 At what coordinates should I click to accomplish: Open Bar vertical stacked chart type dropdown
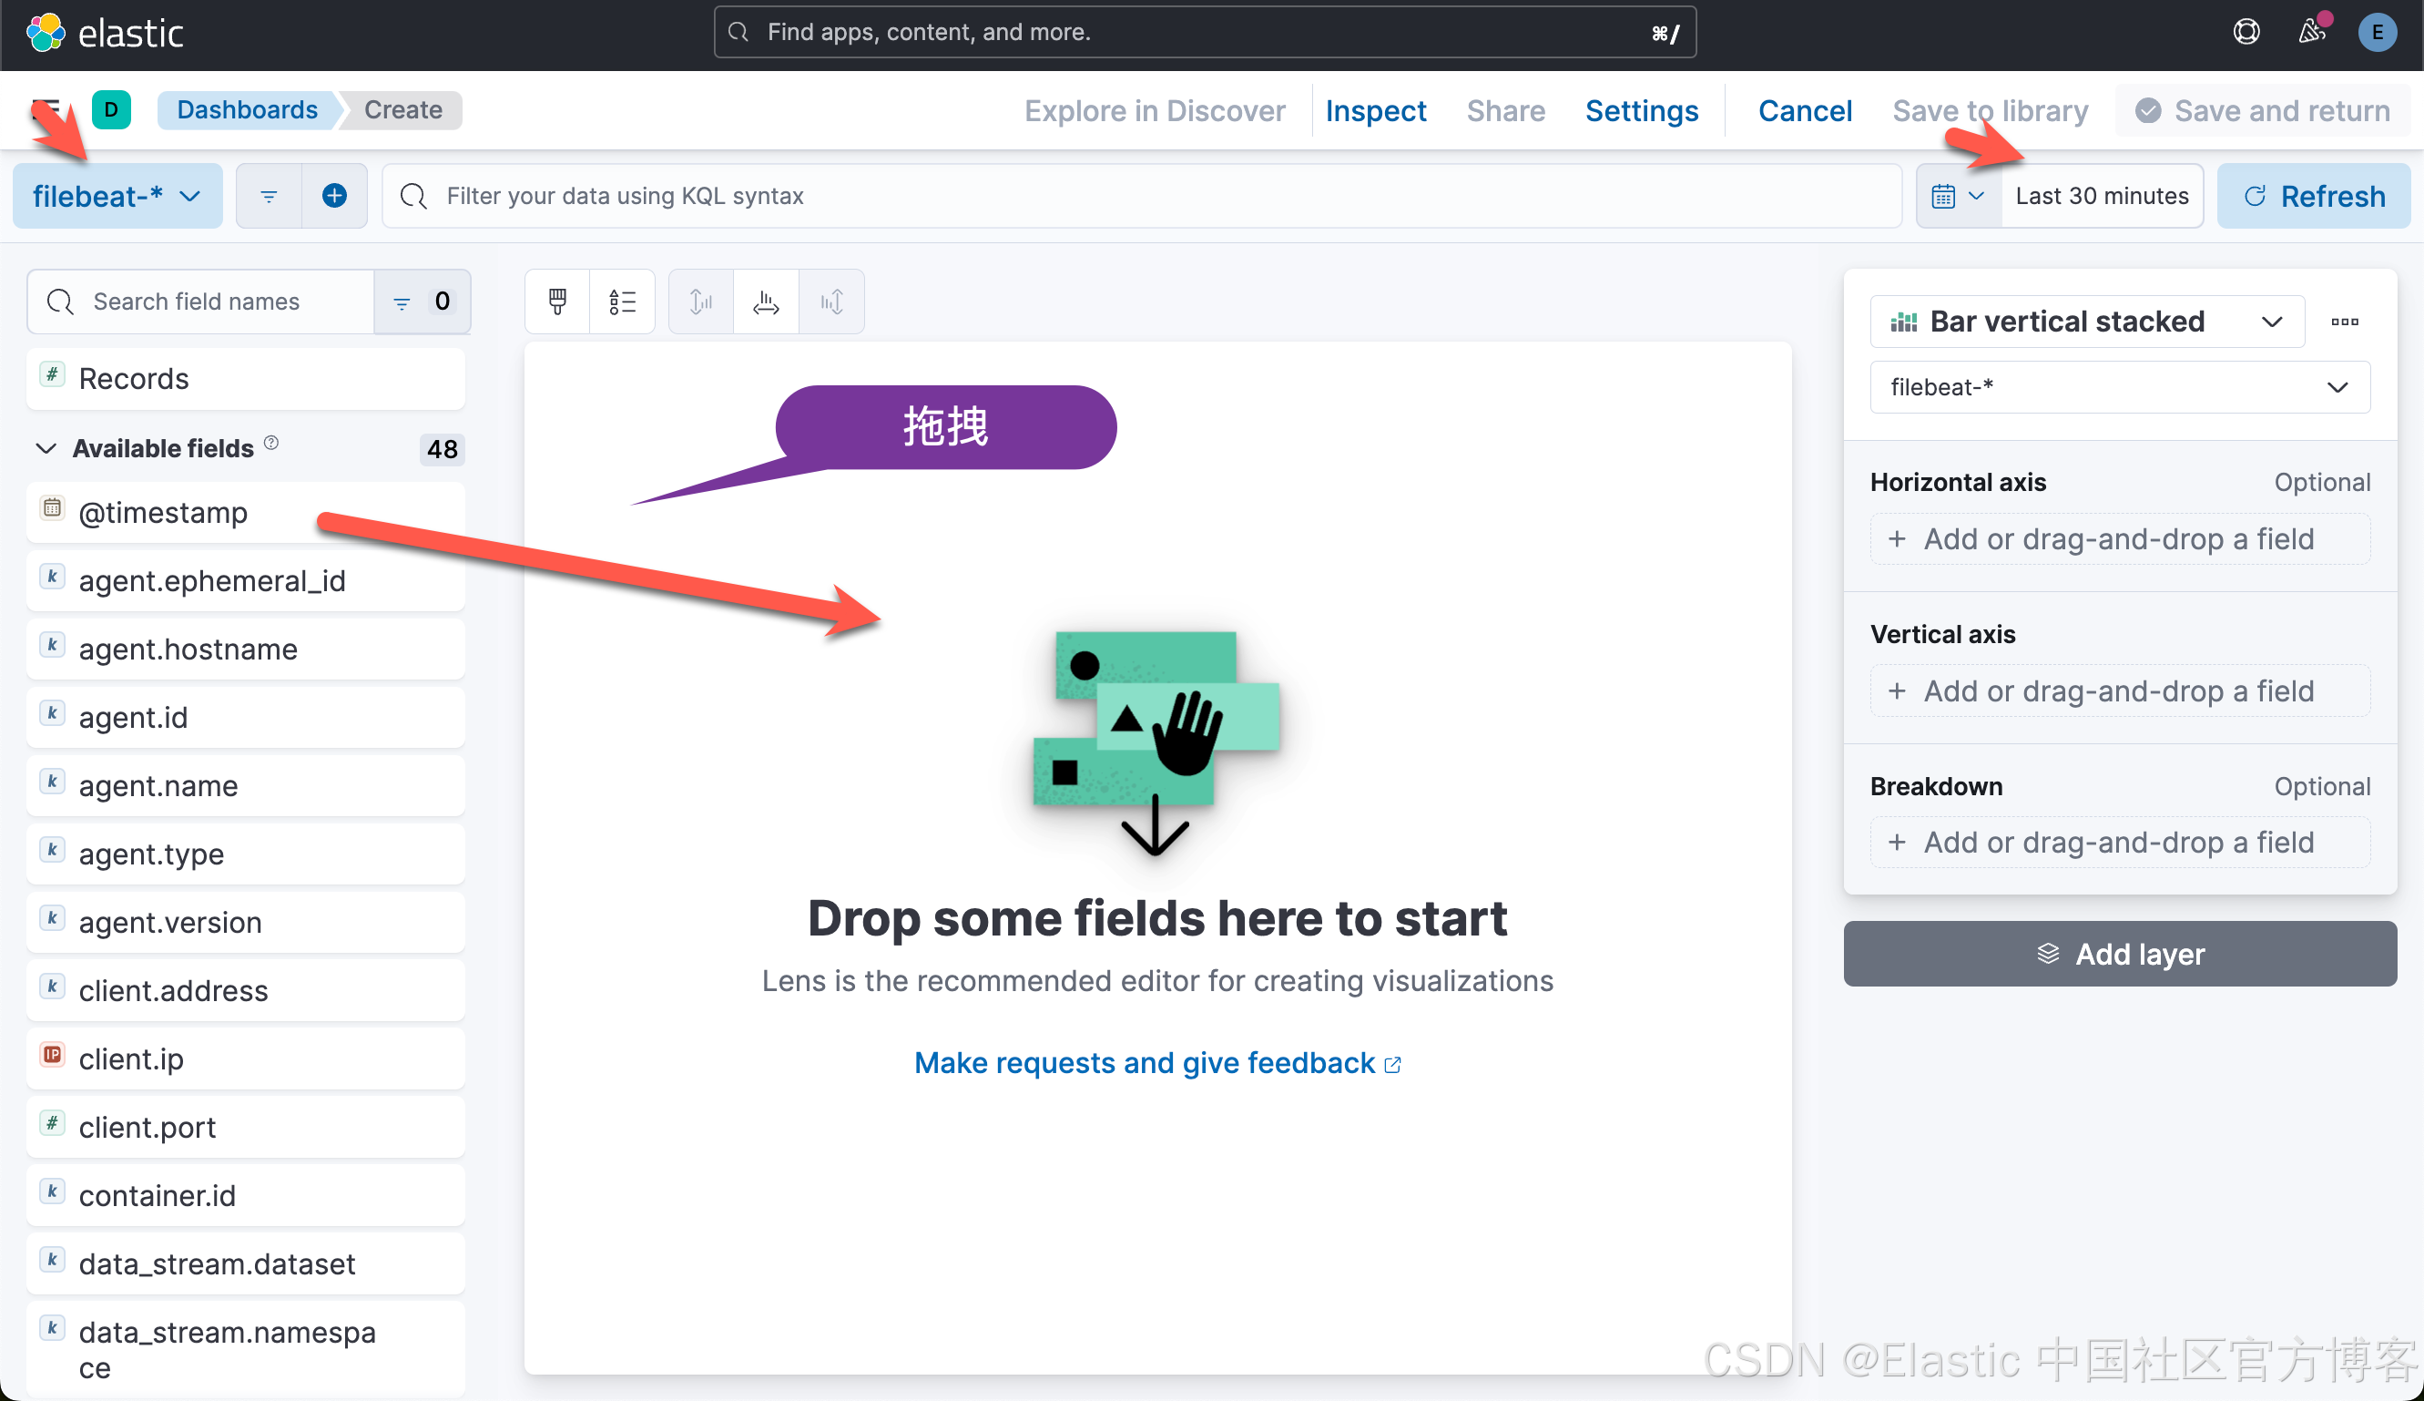[2086, 322]
